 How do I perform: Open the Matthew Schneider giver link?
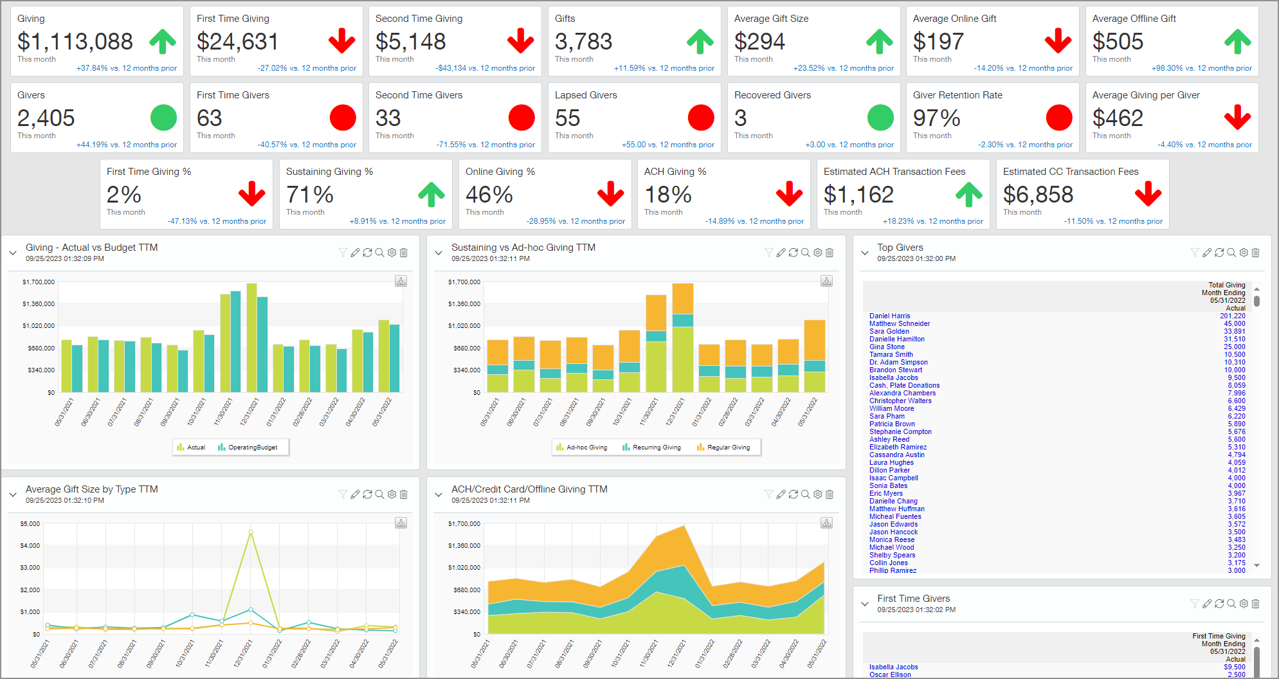tap(899, 323)
